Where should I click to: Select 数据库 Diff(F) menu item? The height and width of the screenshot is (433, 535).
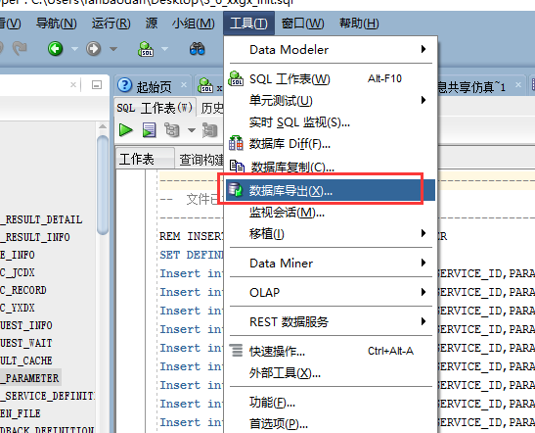click(x=331, y=144)
